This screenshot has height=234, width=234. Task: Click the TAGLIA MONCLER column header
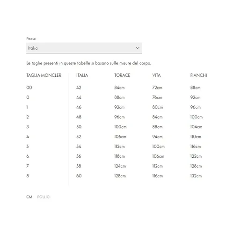[x=44, y=75]
